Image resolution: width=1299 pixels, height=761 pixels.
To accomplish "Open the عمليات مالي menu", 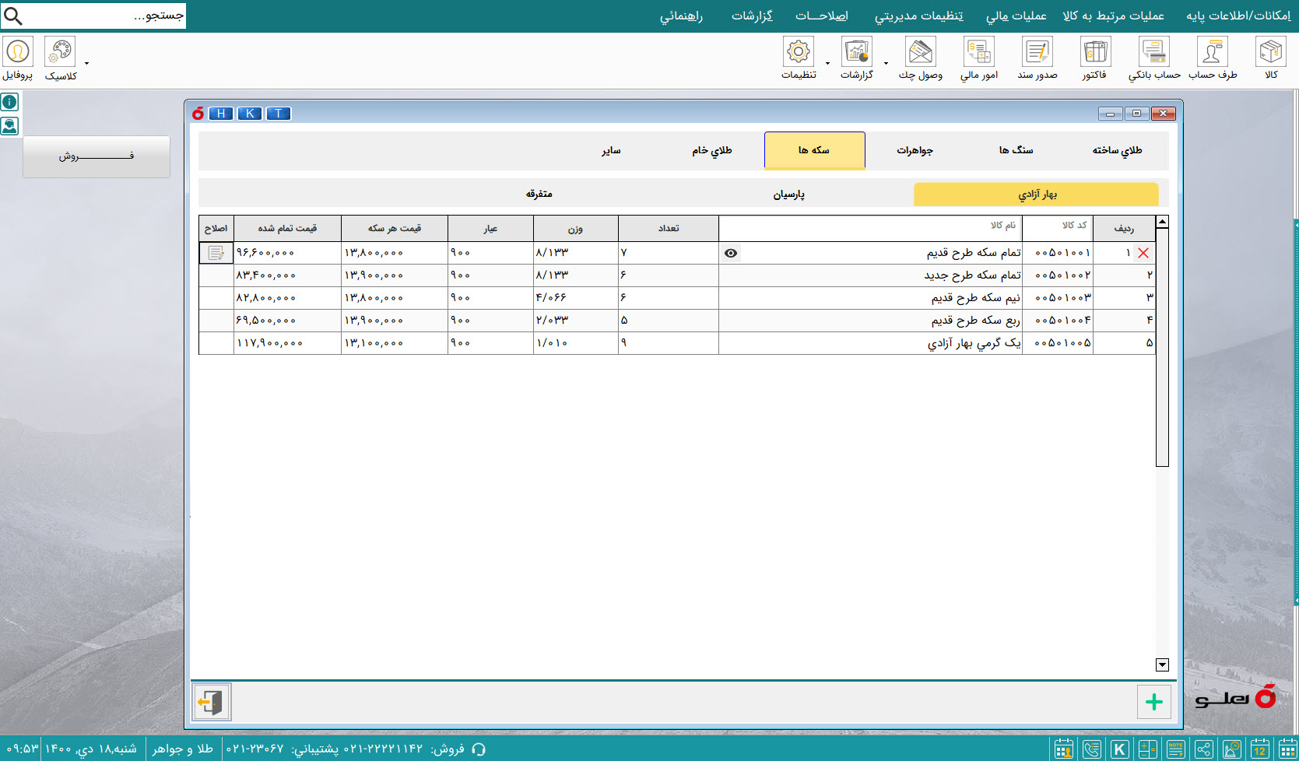I will [1016, 16].
